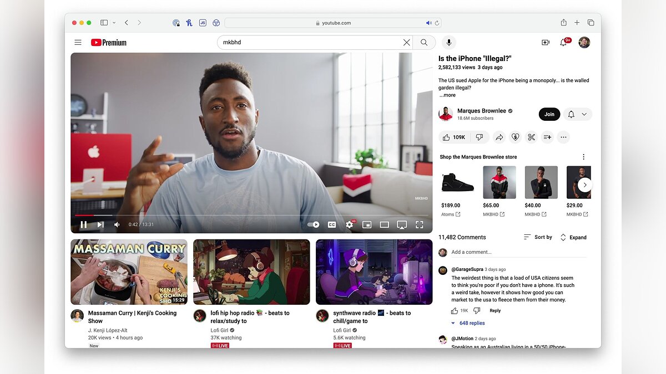
Task: Seek on the video progress bar
Action: coord(251,215)
